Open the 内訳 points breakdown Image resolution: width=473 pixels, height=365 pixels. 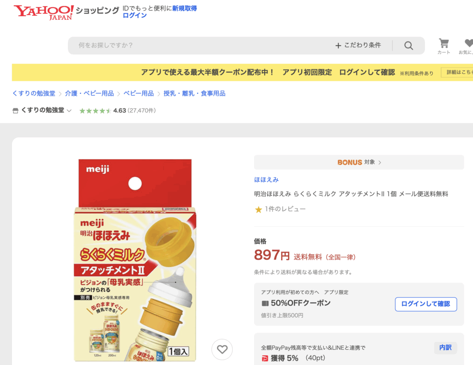(445, 347)
